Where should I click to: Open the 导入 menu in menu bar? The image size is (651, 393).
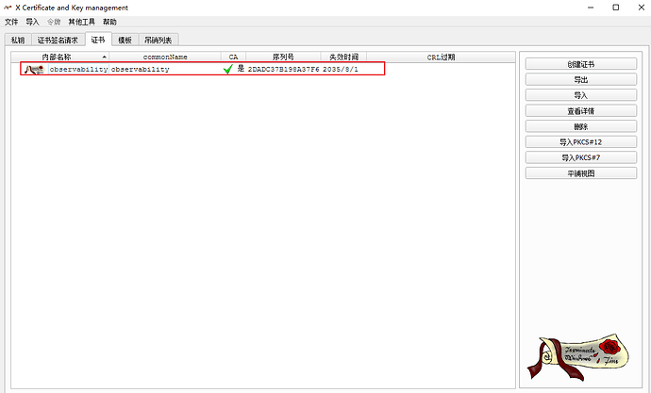[33, 21]
